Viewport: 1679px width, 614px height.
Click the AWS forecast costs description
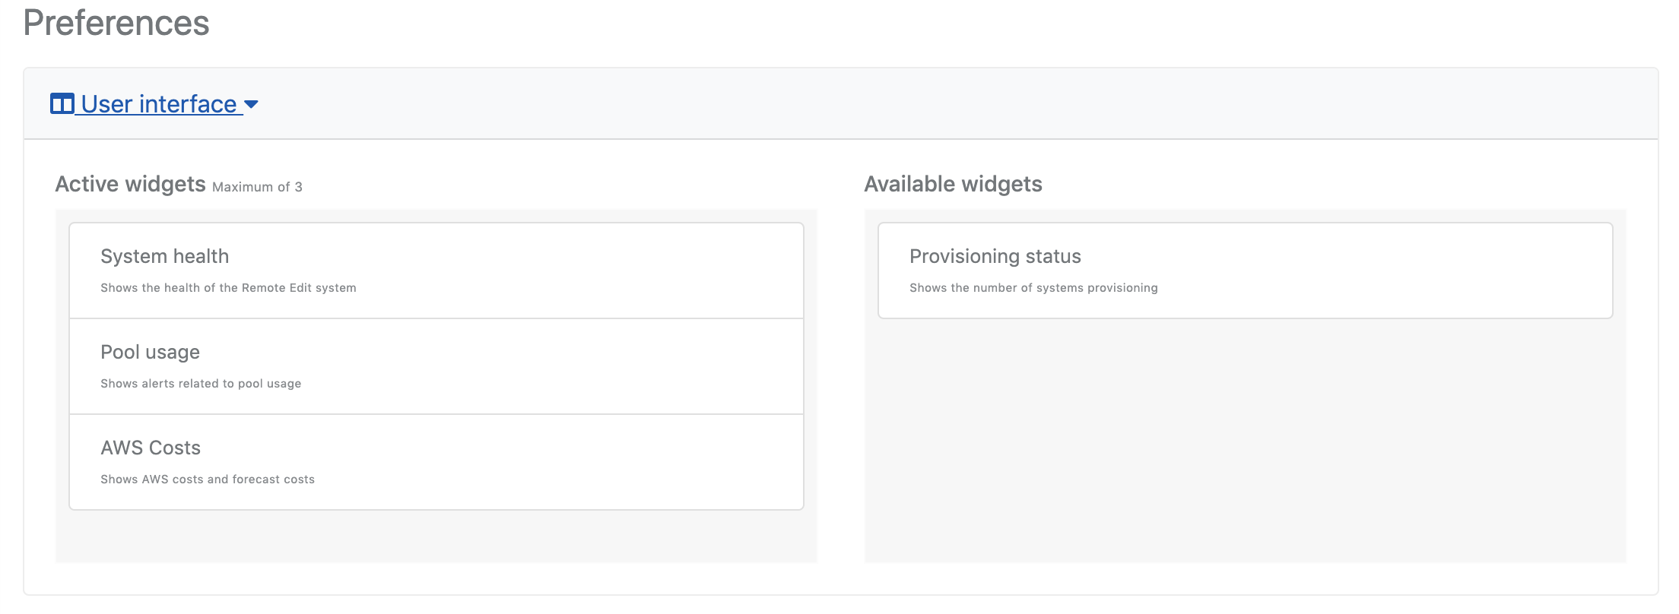pyautogui.click(x=208, y=479)
